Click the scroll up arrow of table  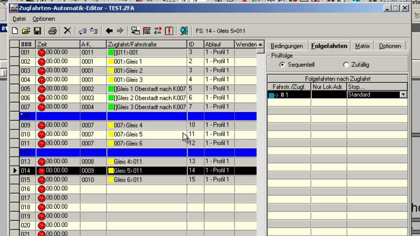point(260,44)
